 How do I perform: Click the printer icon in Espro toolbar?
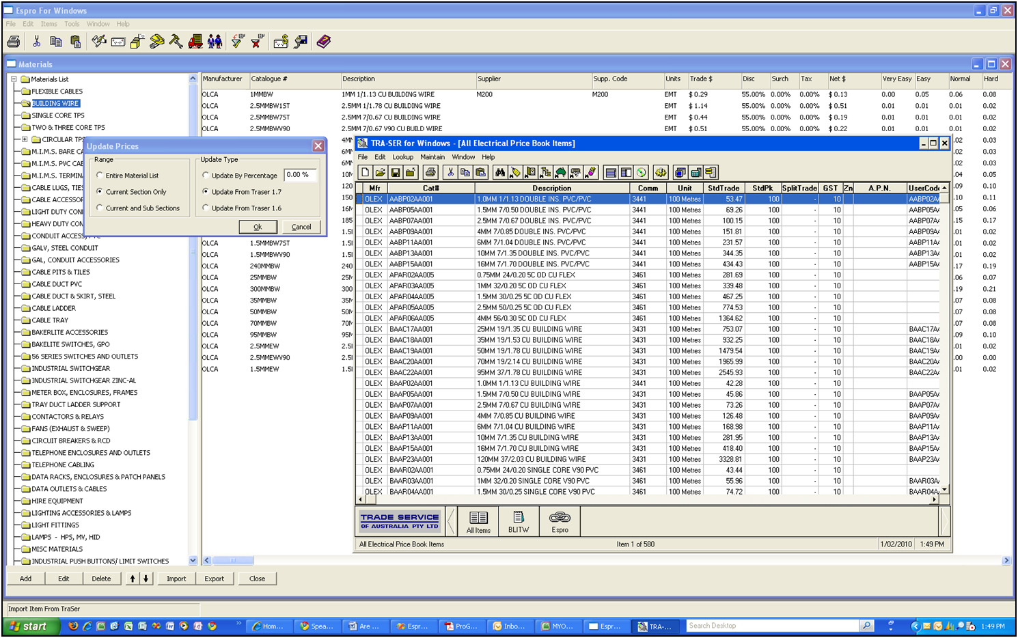[x=13, y=42]
